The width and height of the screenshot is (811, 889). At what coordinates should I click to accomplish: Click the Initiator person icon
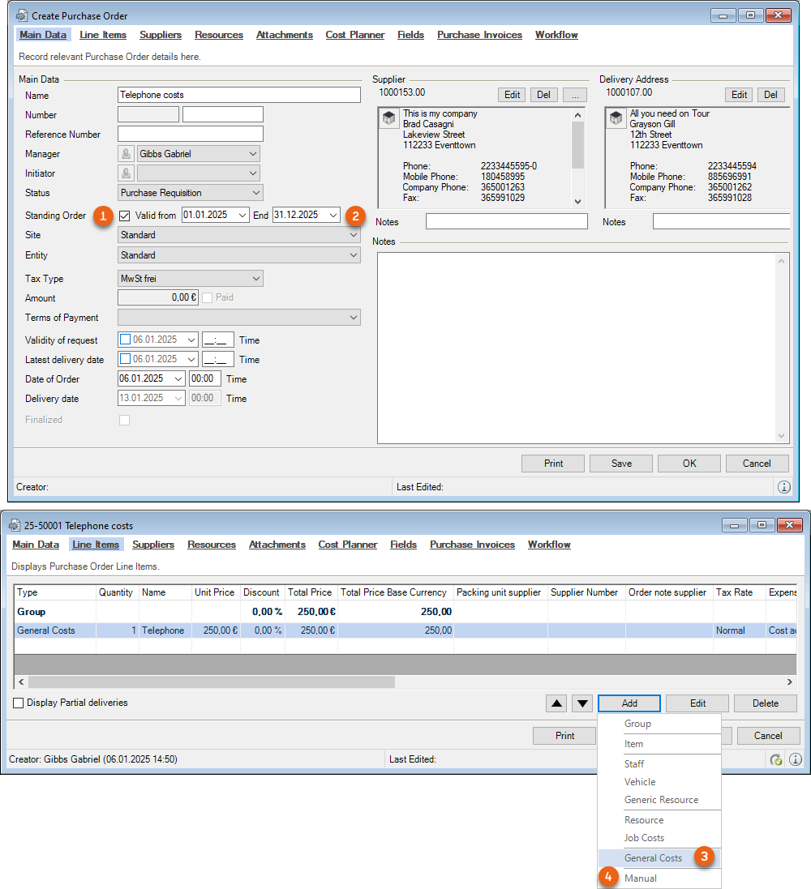point(127,173)
